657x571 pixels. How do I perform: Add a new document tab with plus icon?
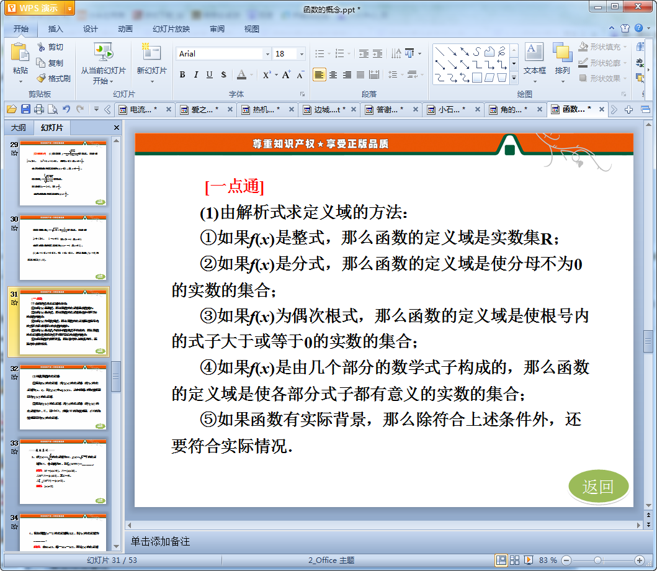(628, 109)
